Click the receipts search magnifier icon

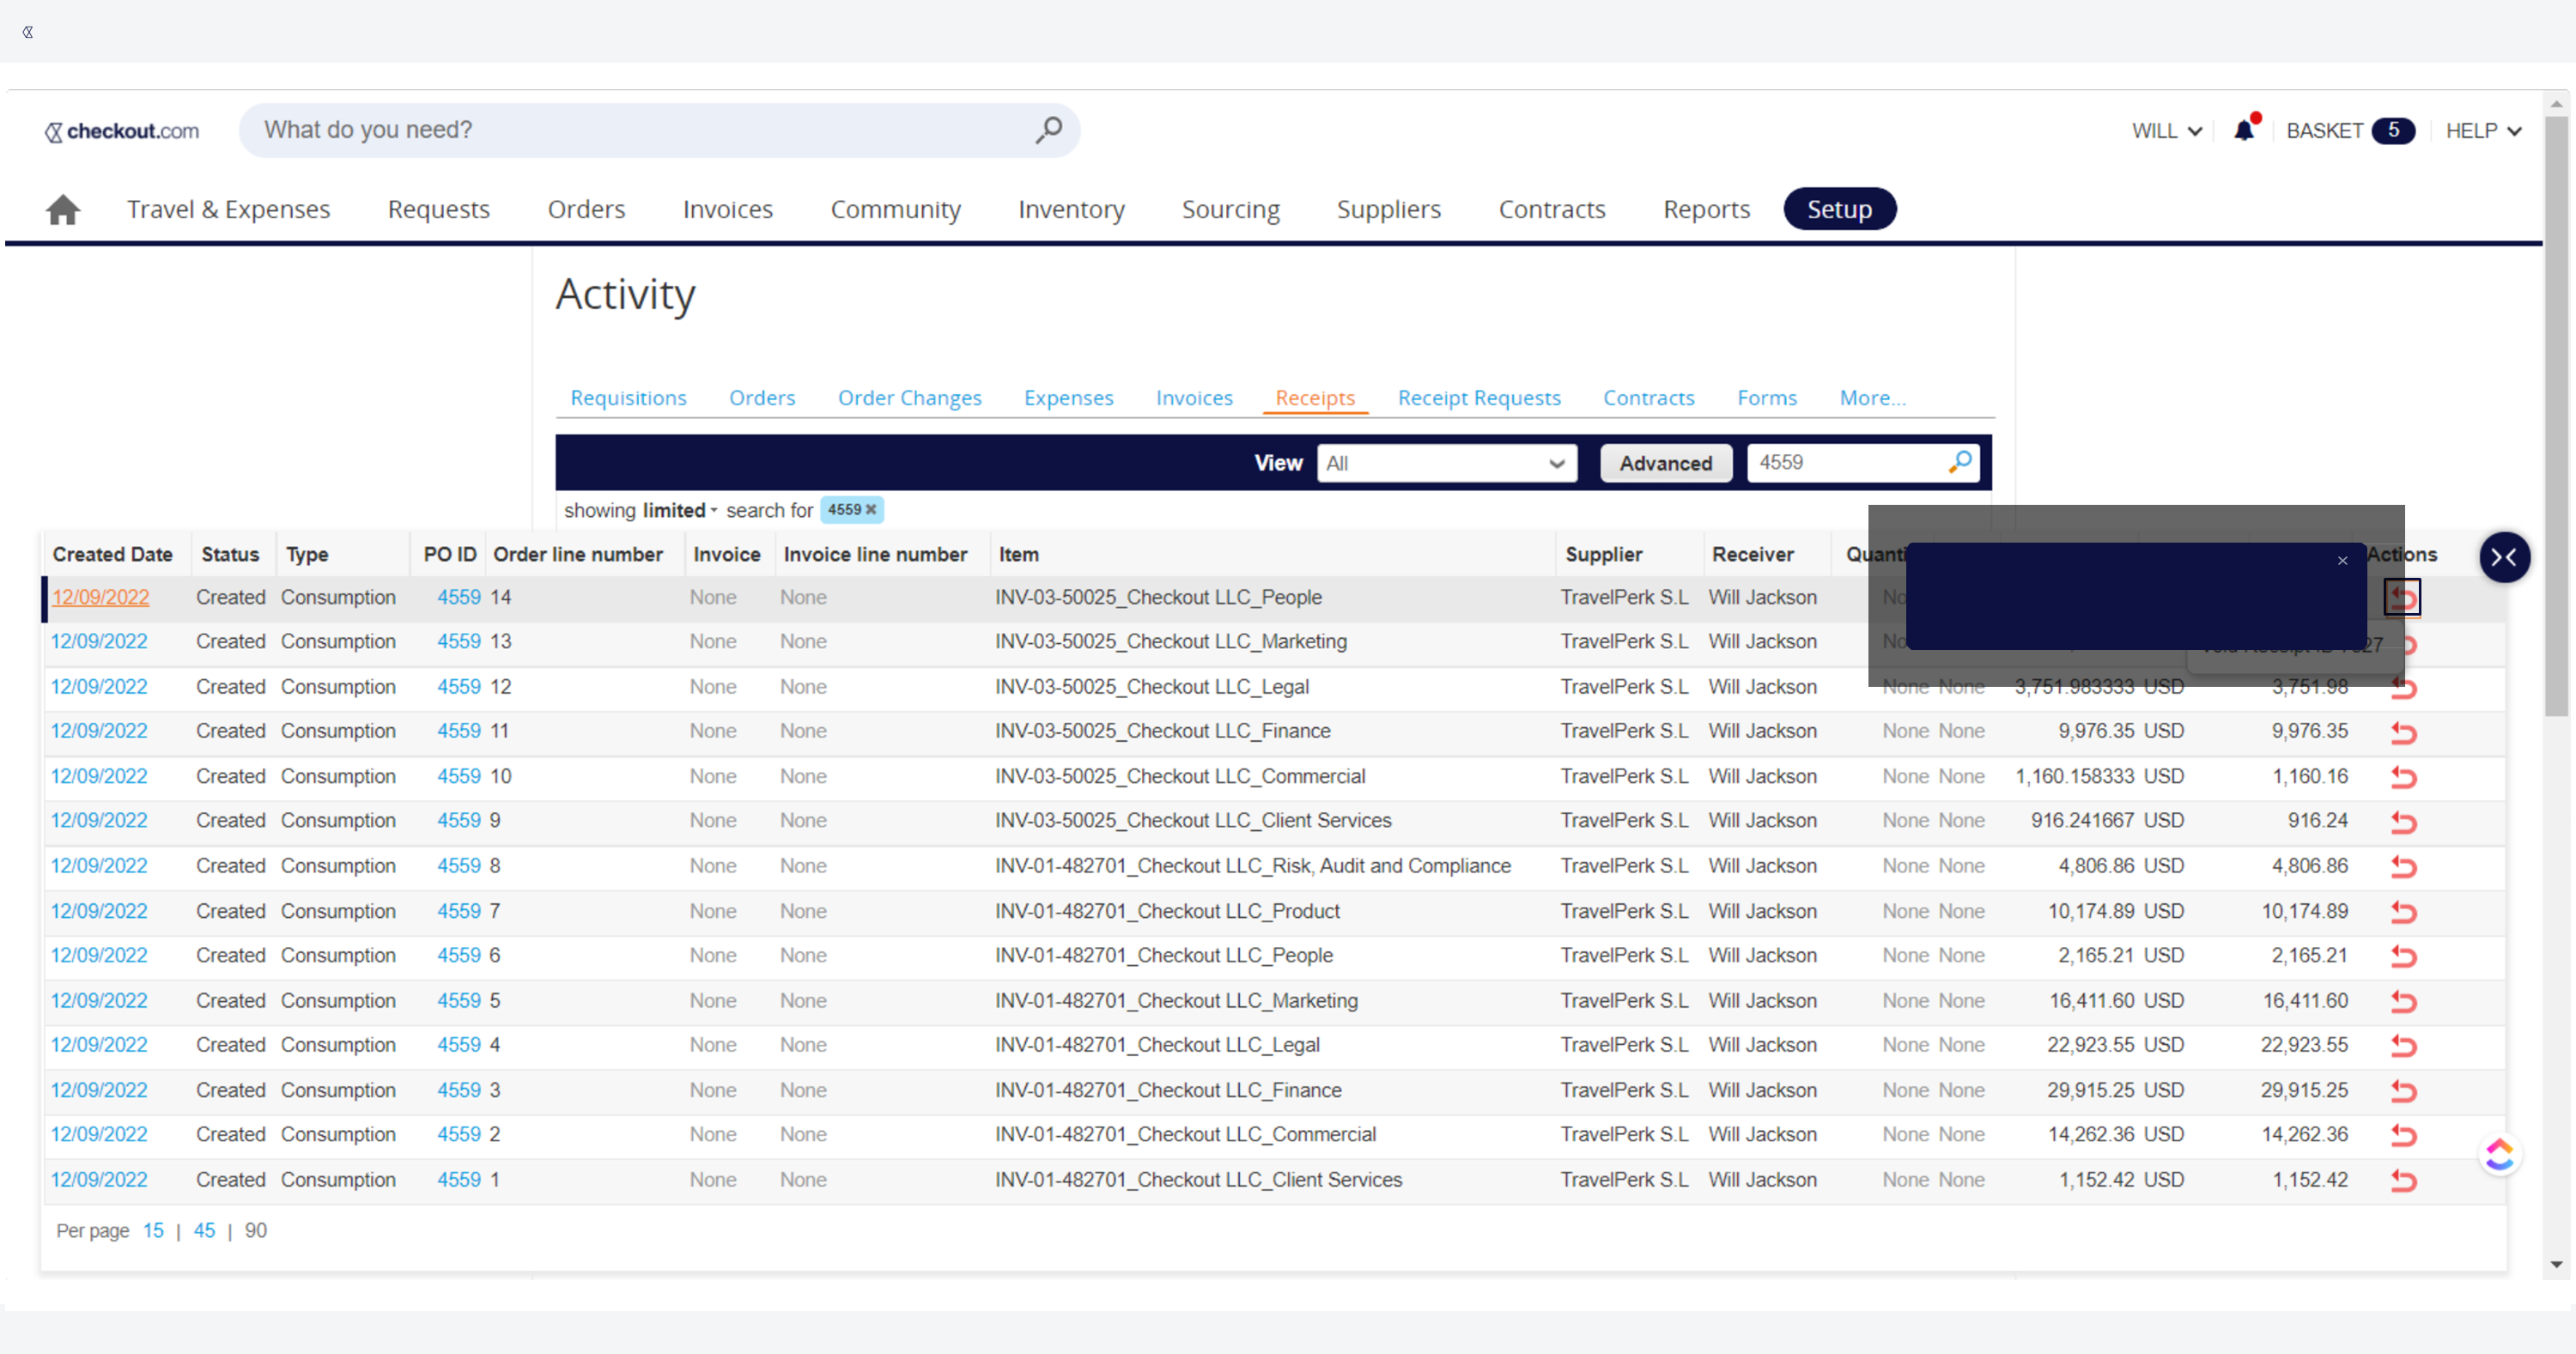click(1960, 462)
